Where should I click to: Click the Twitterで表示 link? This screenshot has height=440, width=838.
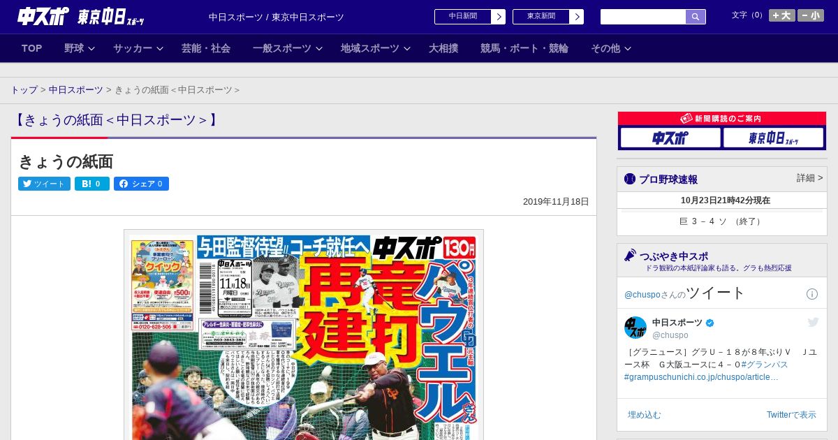(x=791, y=415)
